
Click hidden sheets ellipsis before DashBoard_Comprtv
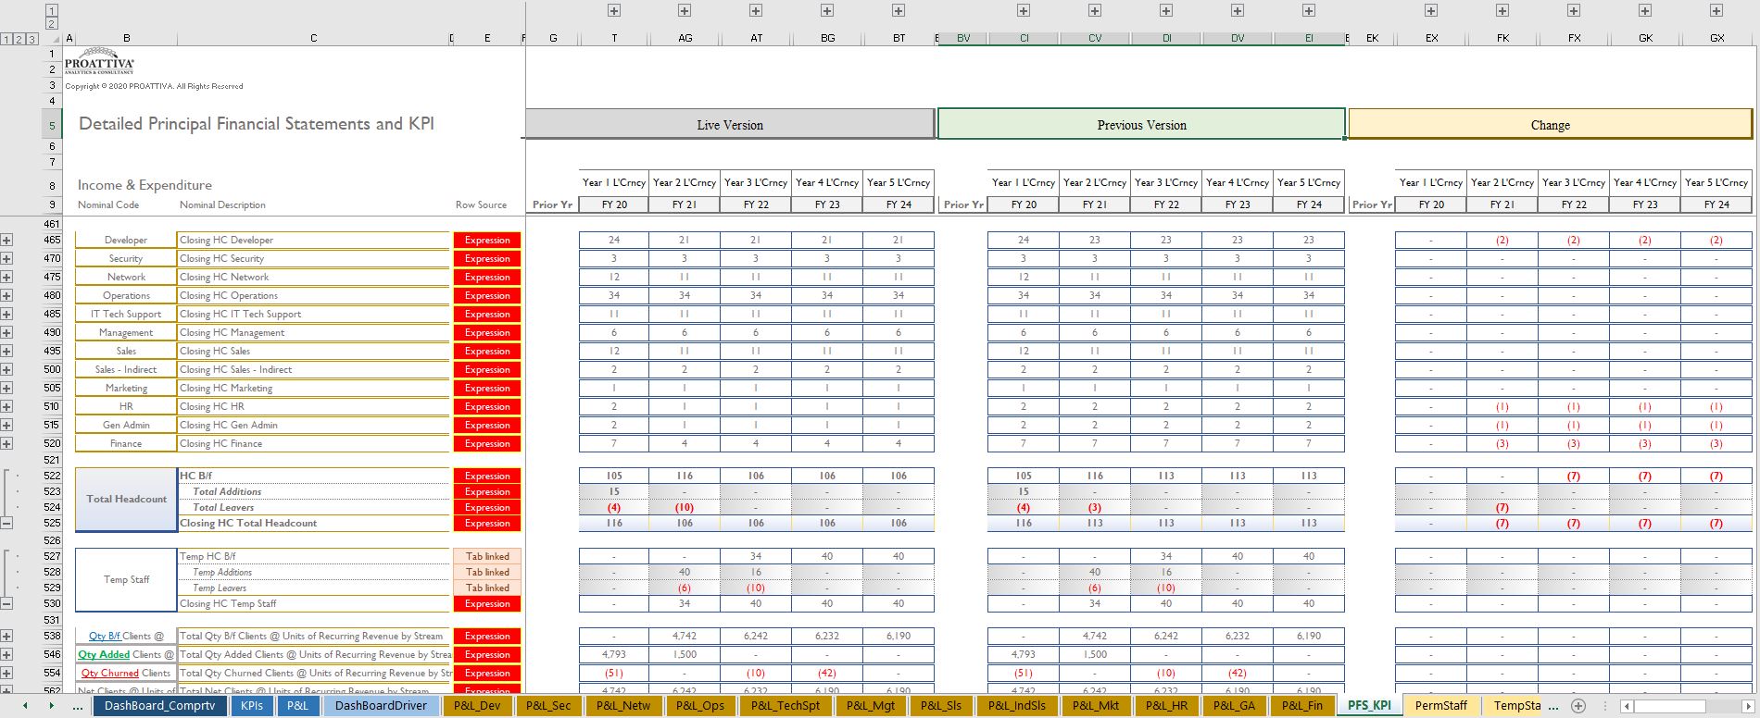(x=77, y=706)
